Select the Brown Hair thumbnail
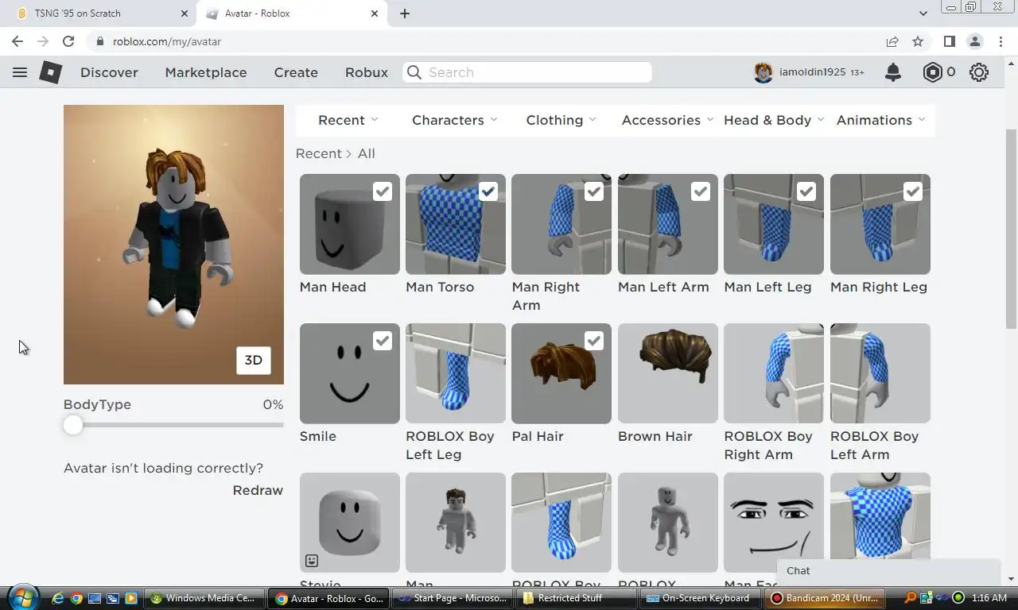Screen dimensions: 1018x610 click(668, 373)
